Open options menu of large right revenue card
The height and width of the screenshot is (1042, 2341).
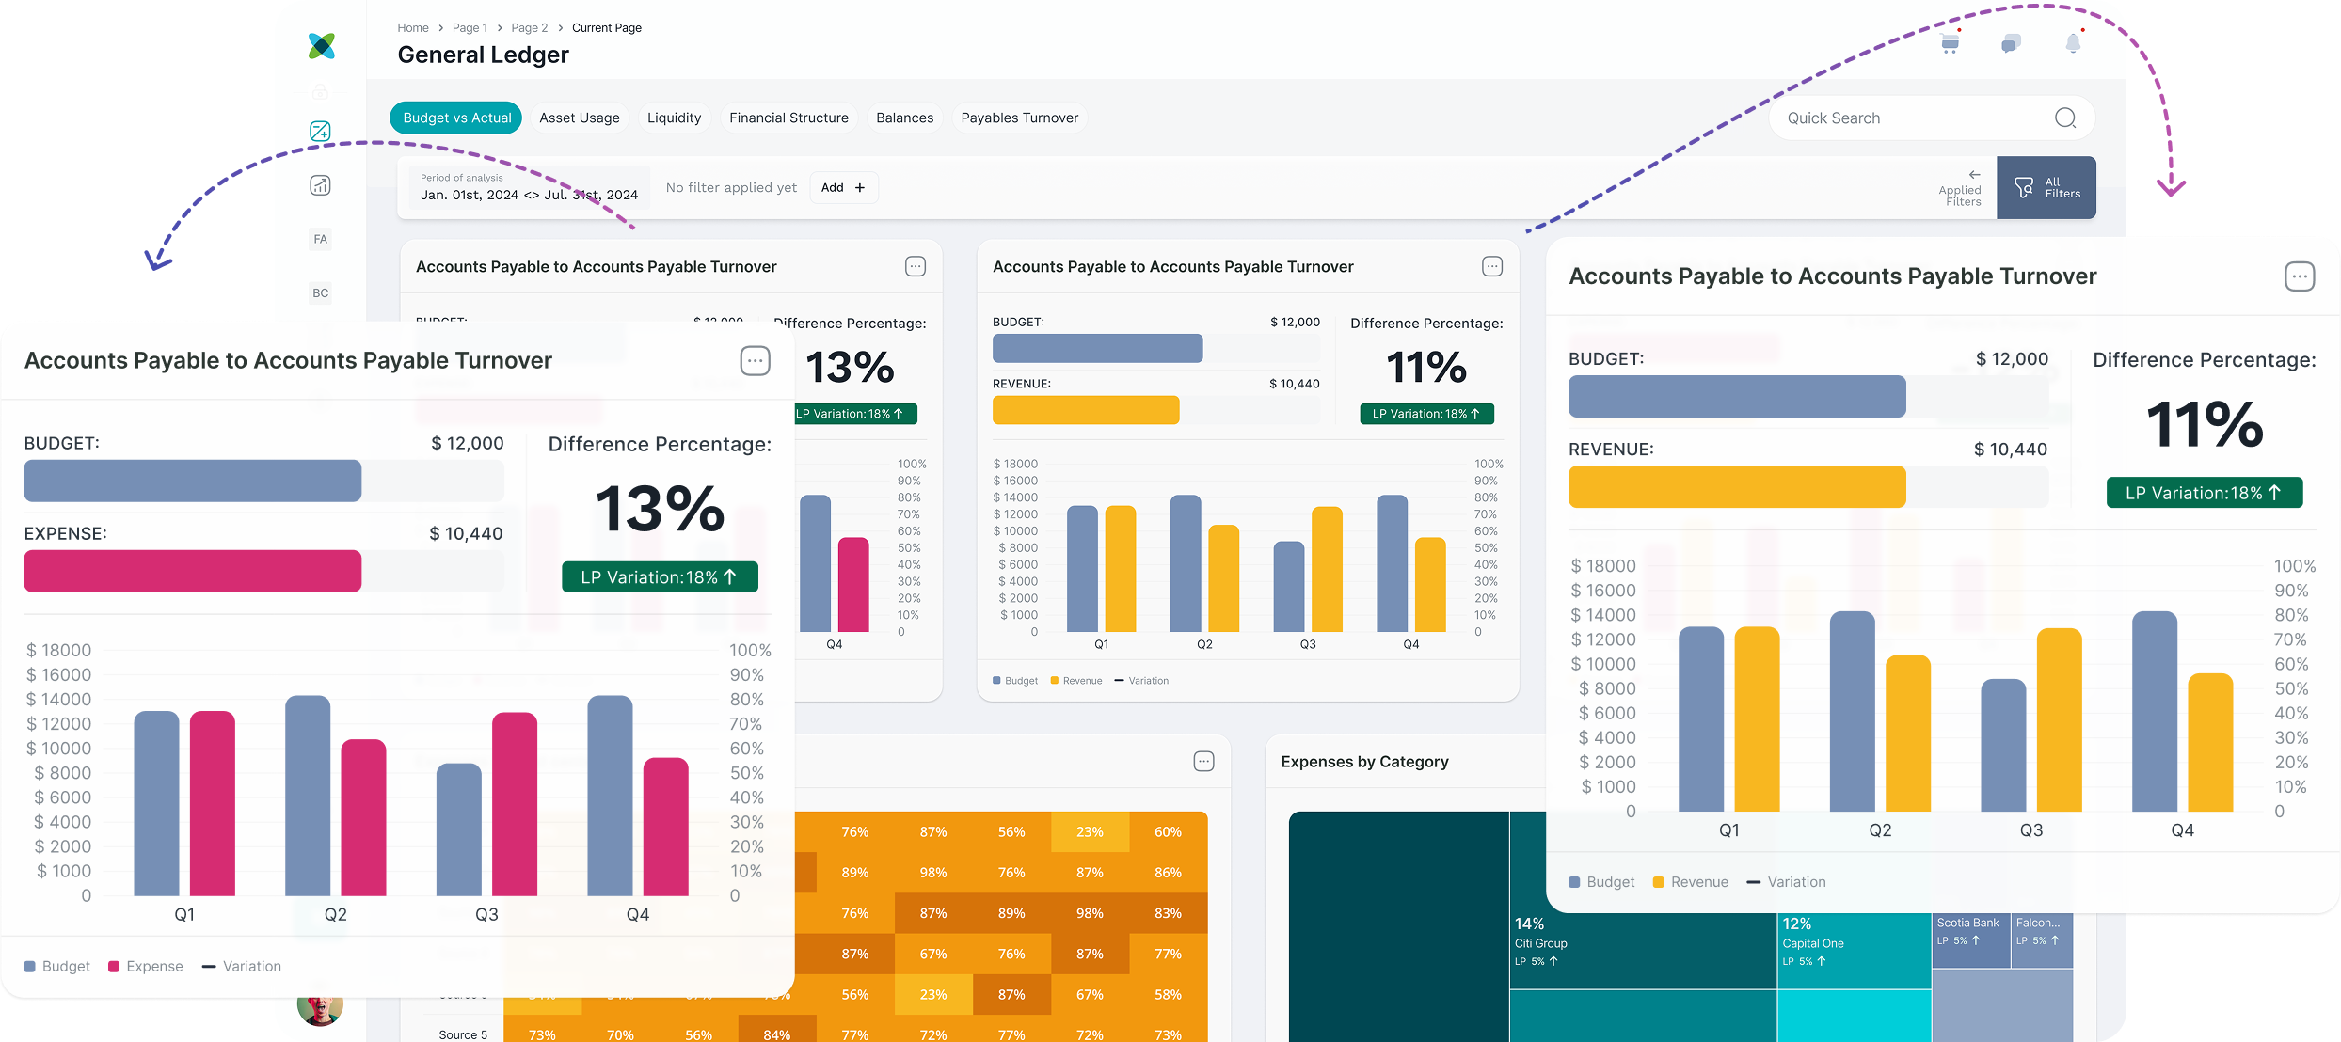2299,276
